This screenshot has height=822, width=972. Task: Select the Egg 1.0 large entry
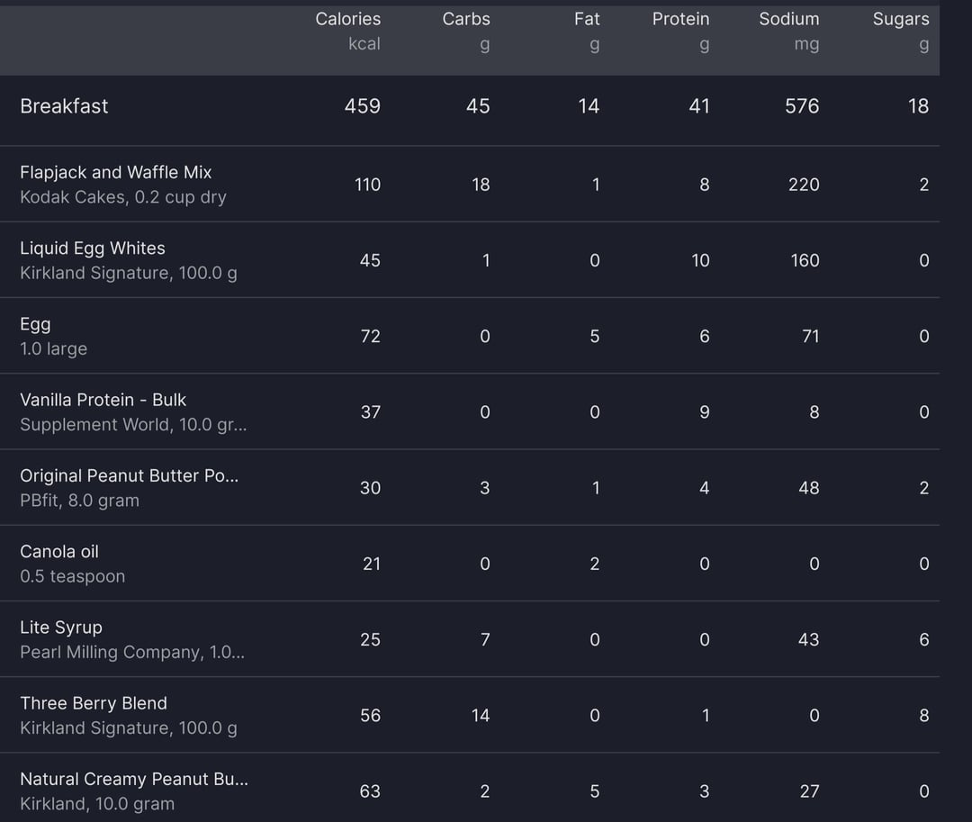[470, 336]
